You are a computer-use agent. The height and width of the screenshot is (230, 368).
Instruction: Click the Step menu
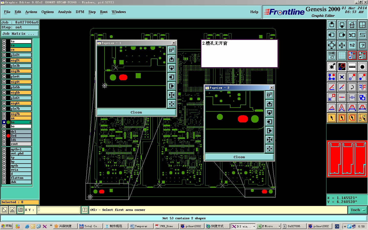(92, 12)
